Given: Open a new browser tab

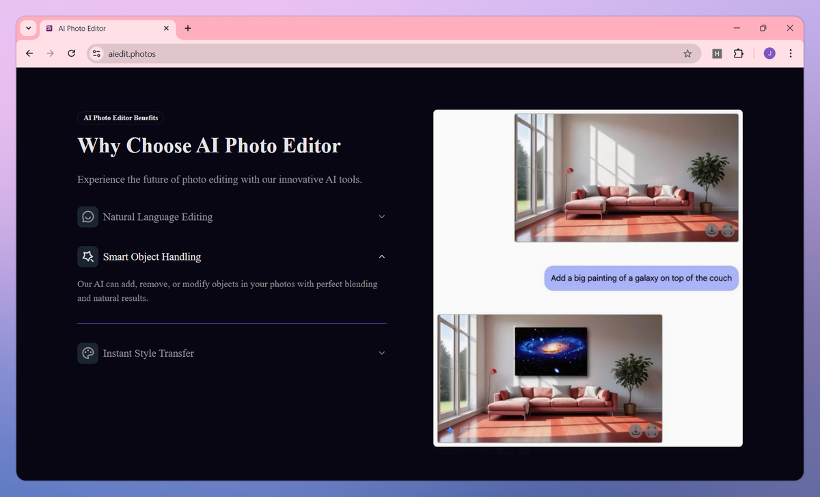Looking at the screenshot, I should click(x=188, y=29).
